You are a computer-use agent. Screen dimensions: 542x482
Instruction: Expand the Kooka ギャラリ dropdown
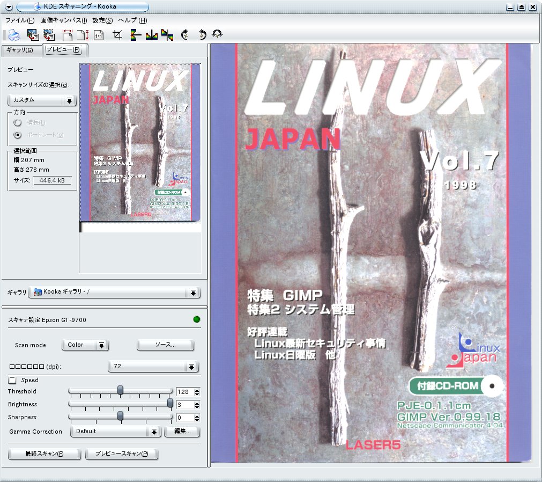(114, 293)
